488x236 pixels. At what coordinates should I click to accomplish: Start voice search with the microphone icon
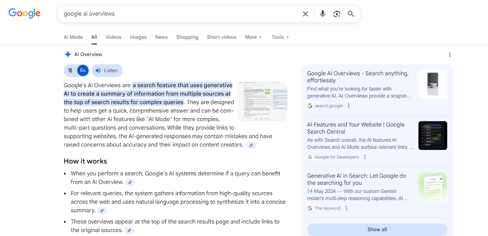click(x=322, y=14)
